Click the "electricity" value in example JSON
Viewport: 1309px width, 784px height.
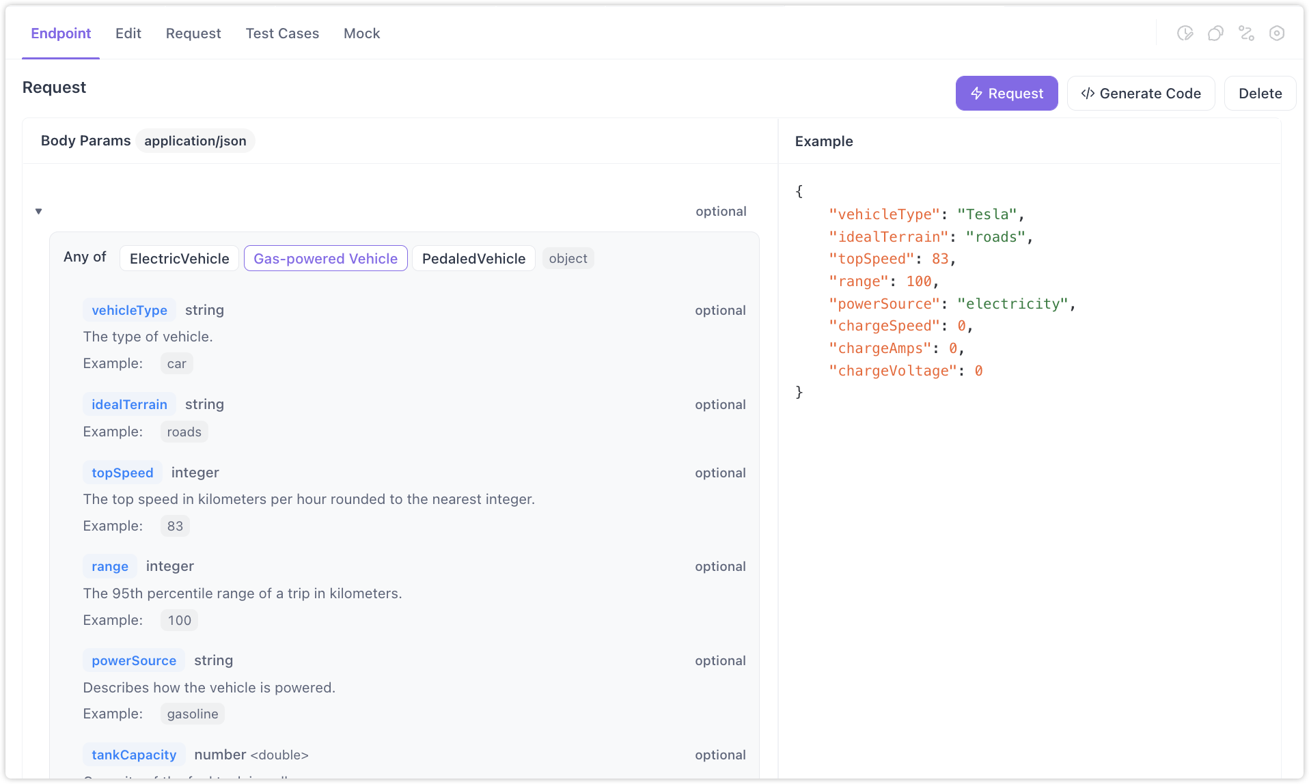(1012, 304)
